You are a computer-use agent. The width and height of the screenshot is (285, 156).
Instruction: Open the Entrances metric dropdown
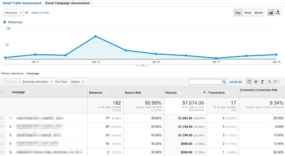click(14, 13)
